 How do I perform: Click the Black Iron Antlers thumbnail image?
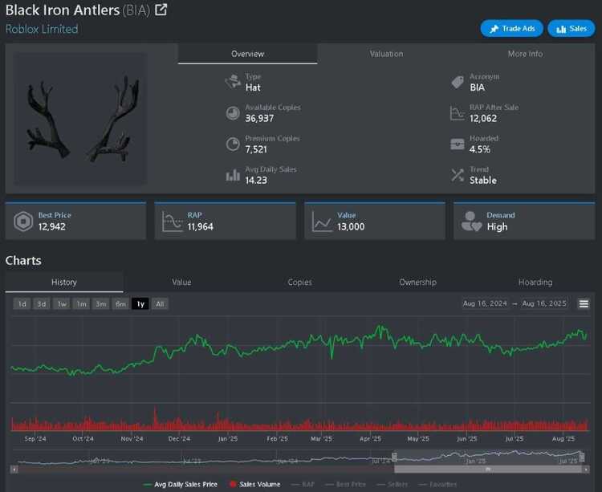point(80,119)
